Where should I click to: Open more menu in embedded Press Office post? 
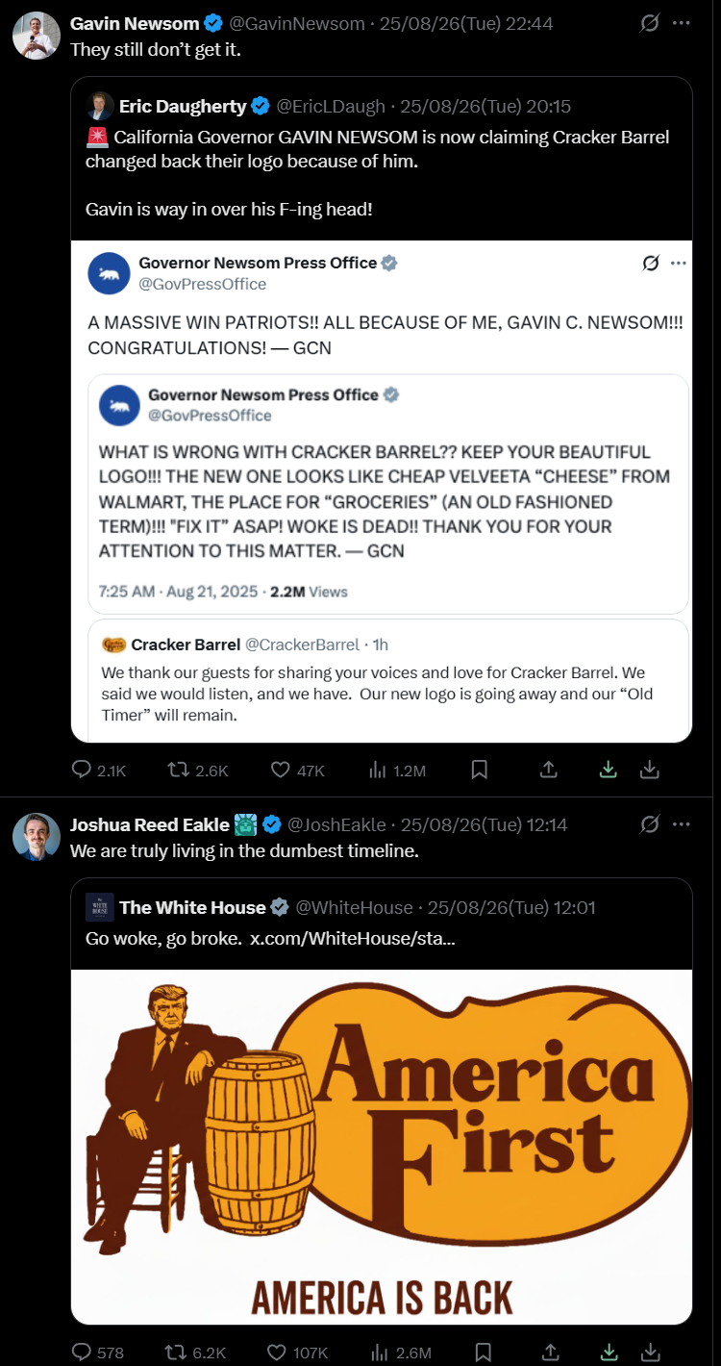(678, 263)
